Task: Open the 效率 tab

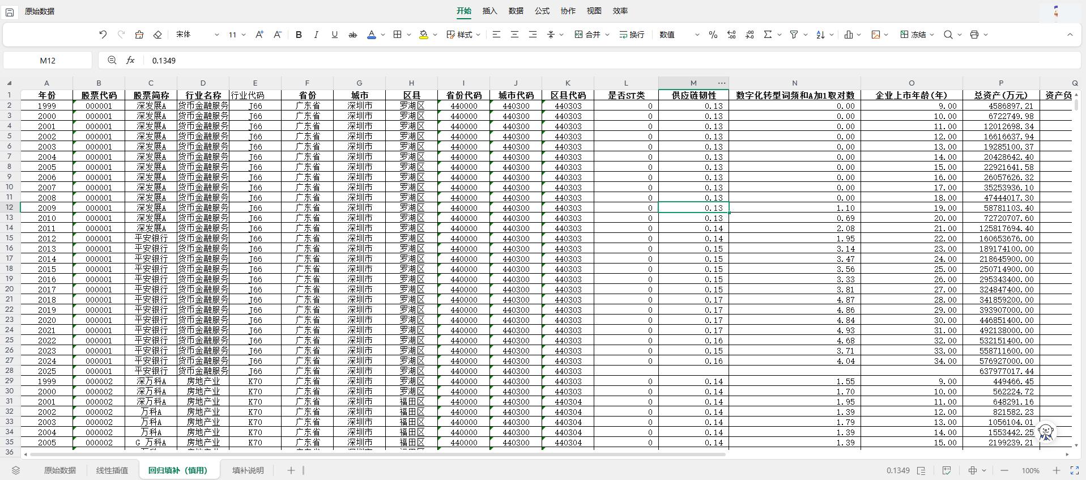Action: pyautogui.click(x=620, y=11)
